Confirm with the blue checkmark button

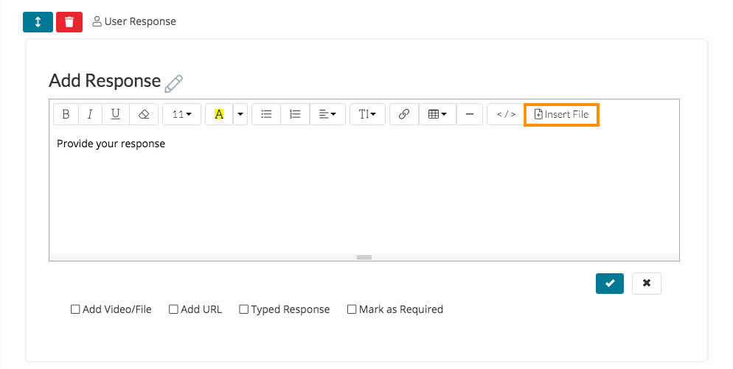(x=610, y=283)
